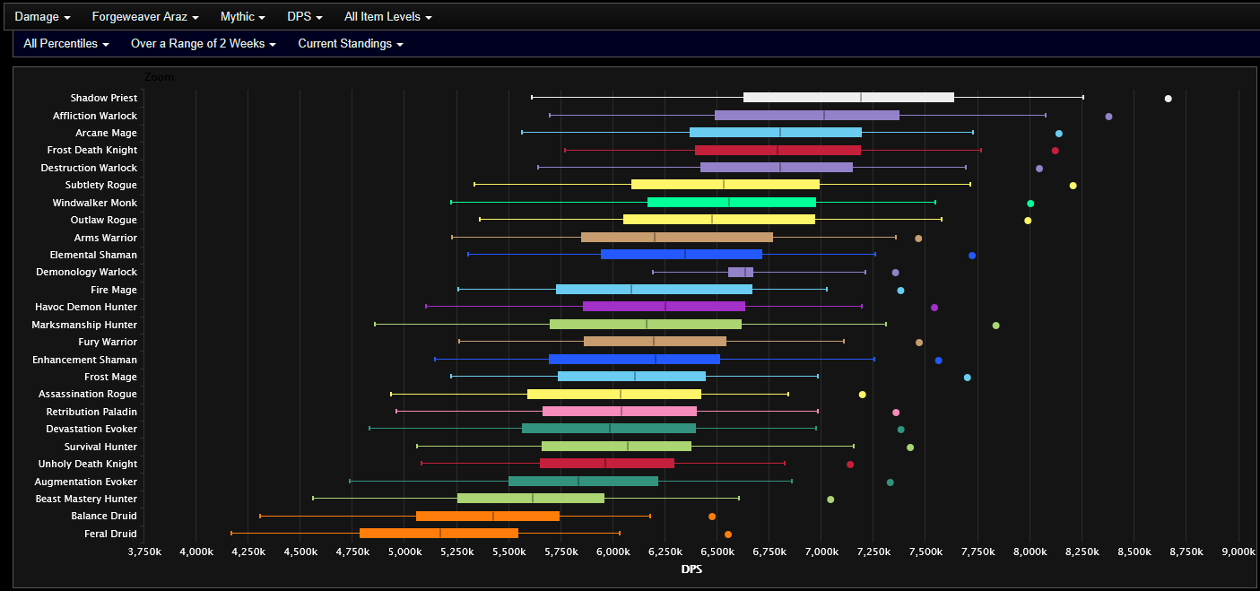Image resolution: width=1260 pixels, height=591 pixels.
Task: Click the Fire Mage label
Action: tap(114, 291)
